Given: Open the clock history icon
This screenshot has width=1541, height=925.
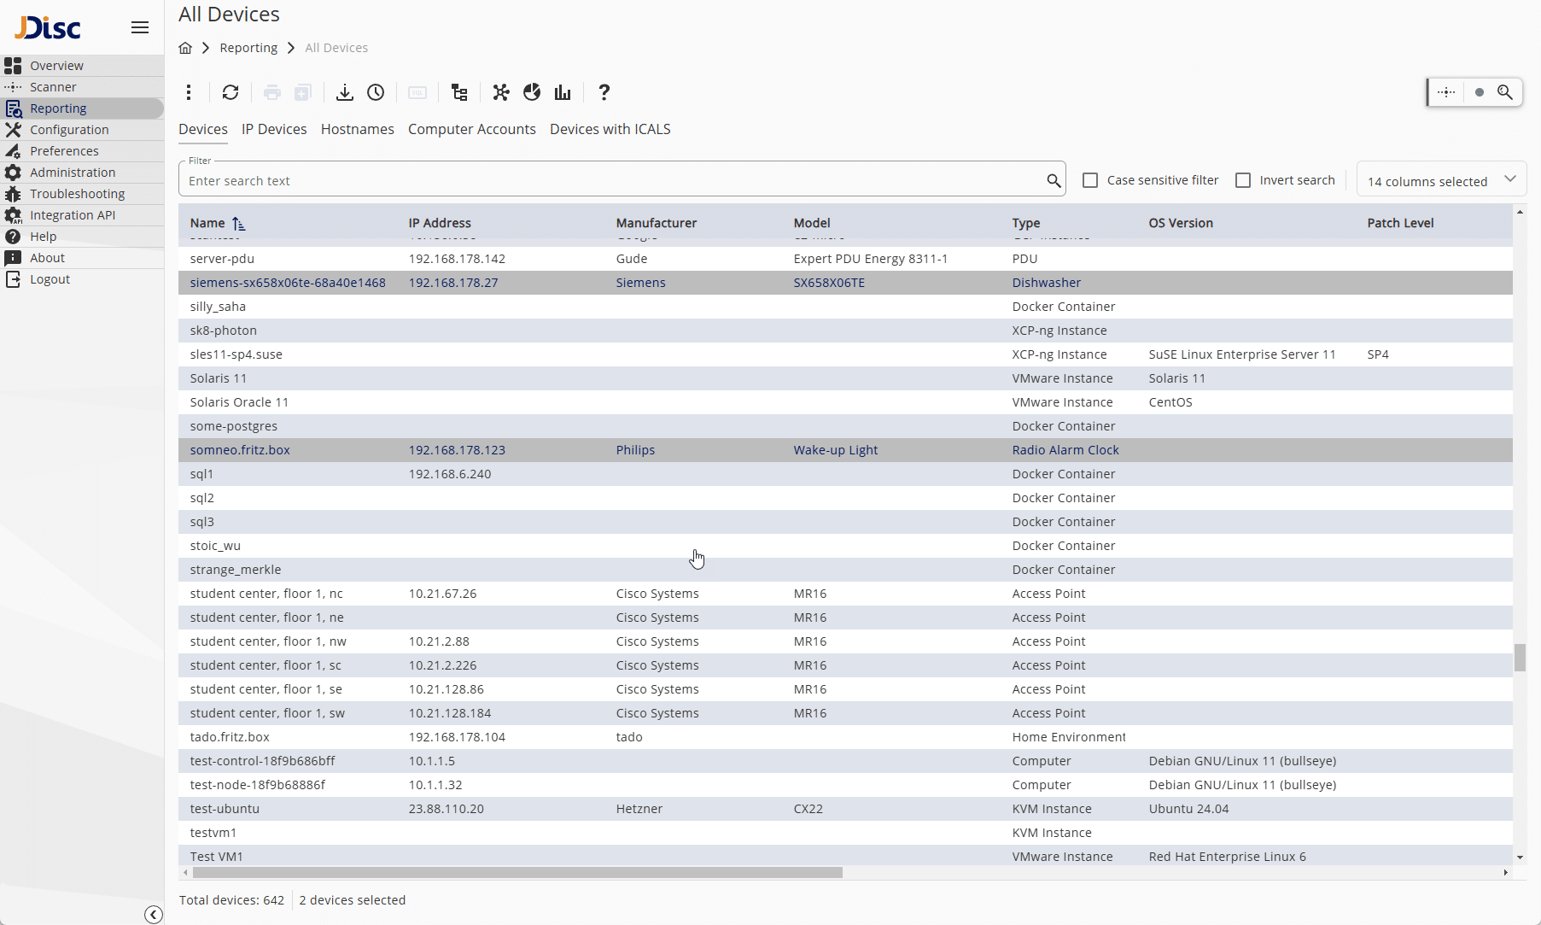Looking at the screenshot, I should [x=376, y=92].
